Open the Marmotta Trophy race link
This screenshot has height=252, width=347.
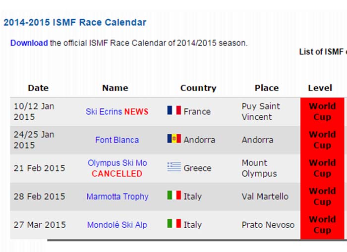117,197
